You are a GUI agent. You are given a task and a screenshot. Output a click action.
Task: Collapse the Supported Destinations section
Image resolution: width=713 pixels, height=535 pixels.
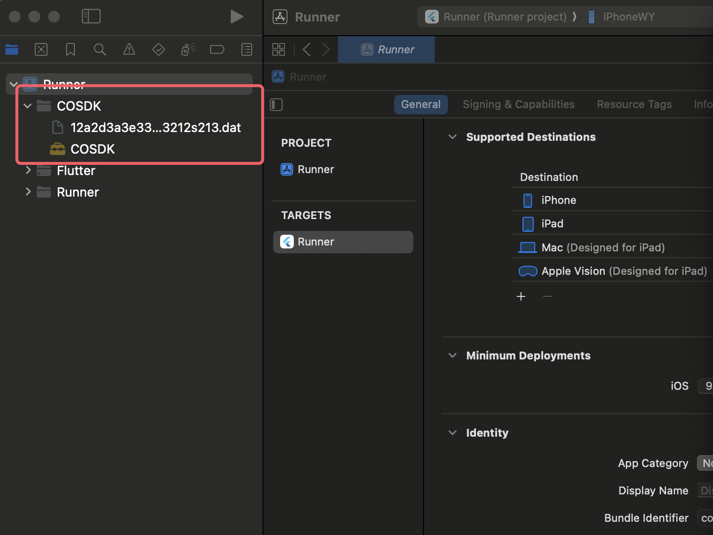tap(452, 137)
